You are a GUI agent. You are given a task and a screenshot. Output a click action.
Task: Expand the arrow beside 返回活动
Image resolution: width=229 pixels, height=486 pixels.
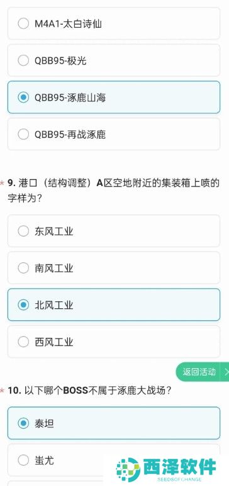pyautogui.click(x=226, y=372)
